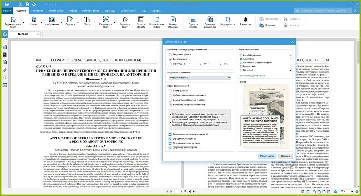
Task: Open the search magnifier in left sidebar
Action: [x=5, y=78]
